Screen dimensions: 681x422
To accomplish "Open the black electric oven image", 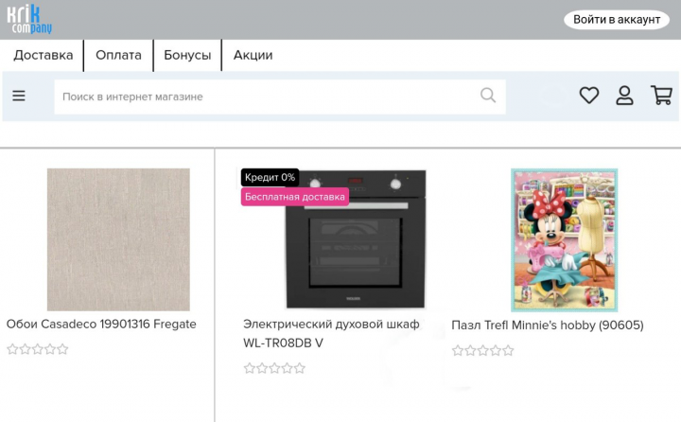I will 356,239.
